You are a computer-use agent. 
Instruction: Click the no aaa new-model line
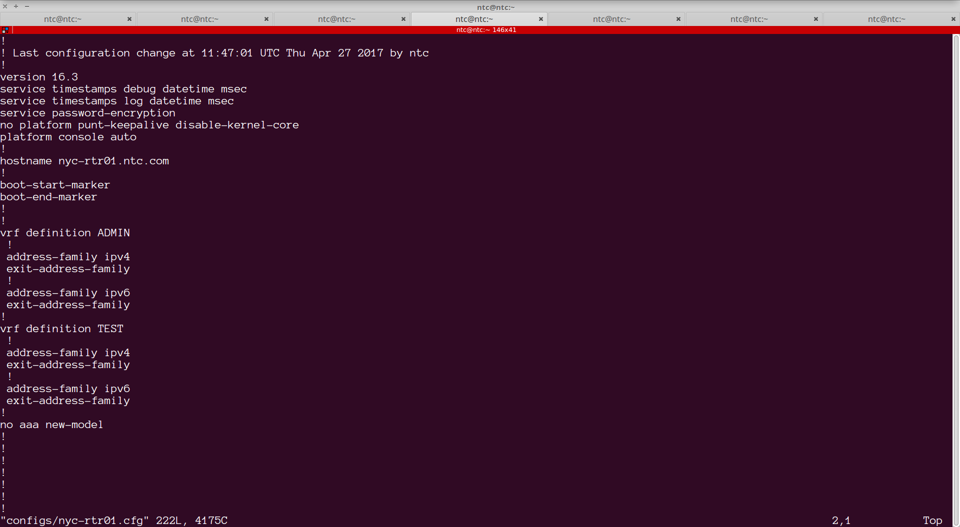click(52, 424)
